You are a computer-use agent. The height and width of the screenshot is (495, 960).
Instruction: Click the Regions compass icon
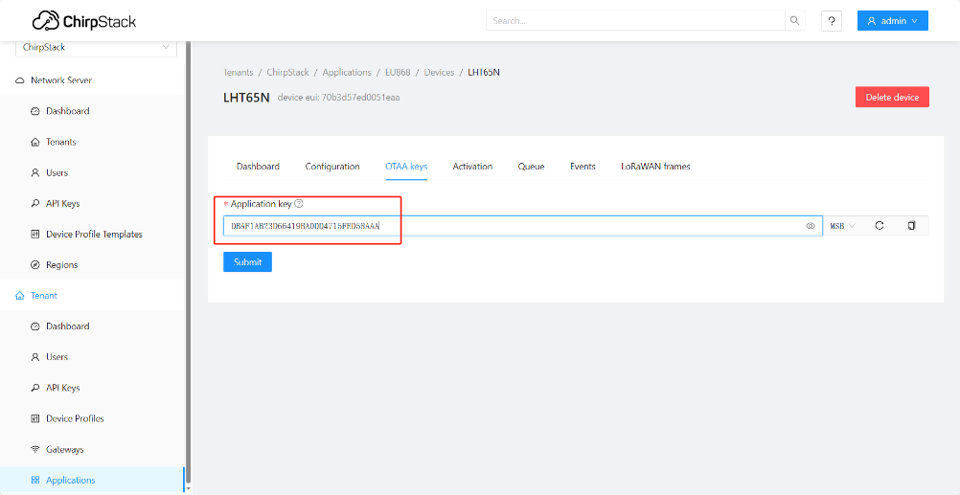click(x=34, y=265)
